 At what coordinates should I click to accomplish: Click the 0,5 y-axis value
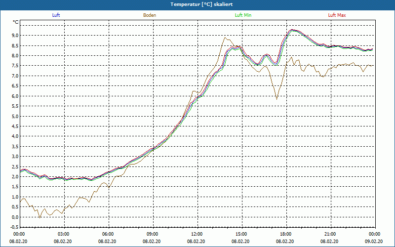15,207
